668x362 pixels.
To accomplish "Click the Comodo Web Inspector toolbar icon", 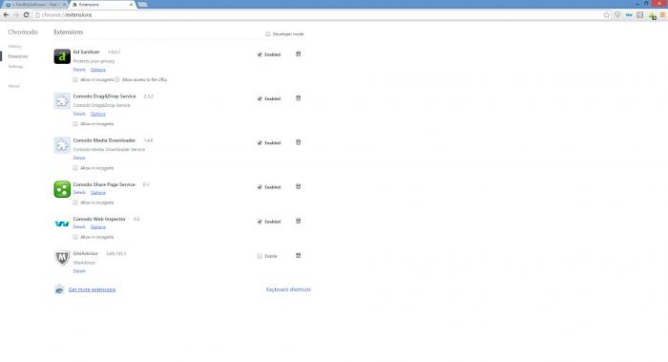I will pyautogui.click(x=629, y=15).
